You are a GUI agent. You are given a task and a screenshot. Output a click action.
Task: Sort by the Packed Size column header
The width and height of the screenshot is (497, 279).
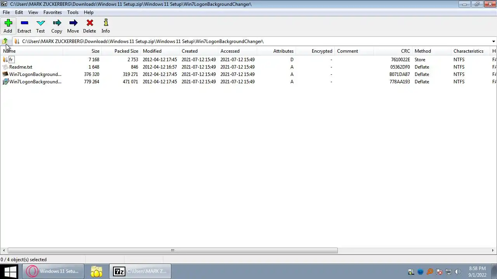pos(121,51)
